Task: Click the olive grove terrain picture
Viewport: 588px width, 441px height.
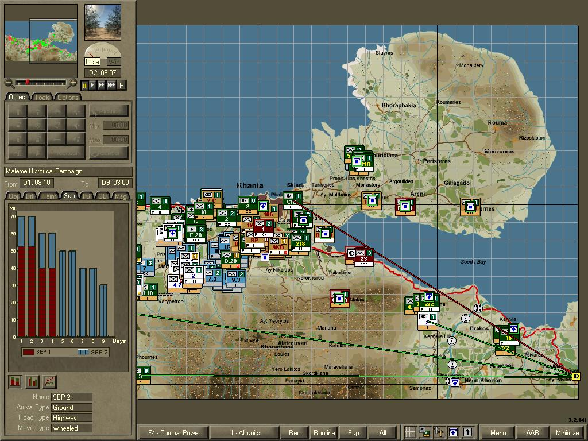Action: click(x=103, y=22)
